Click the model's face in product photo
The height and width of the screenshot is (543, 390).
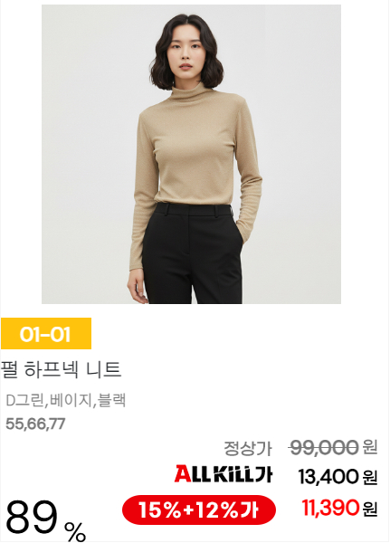point(185,54)
